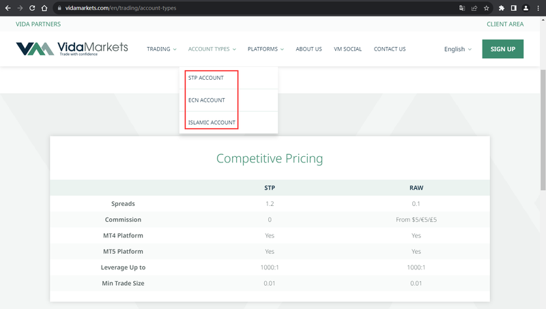546x309 pixels.
Task: Reload the page with the refresh icon
Action: [x=32, y=8]
